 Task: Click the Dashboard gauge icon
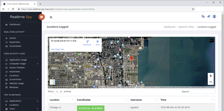[x=6, y=24]
